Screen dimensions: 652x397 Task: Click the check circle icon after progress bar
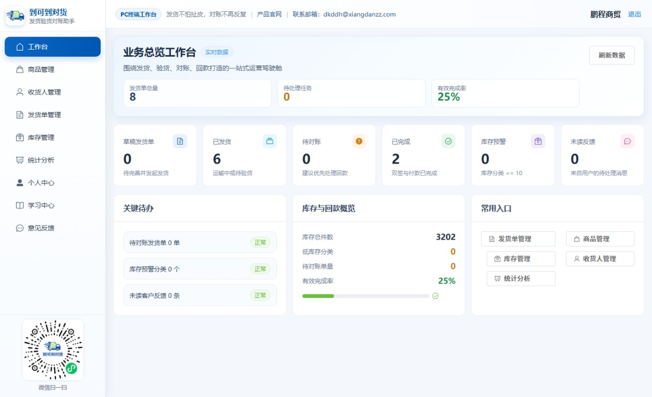(436, 296)
